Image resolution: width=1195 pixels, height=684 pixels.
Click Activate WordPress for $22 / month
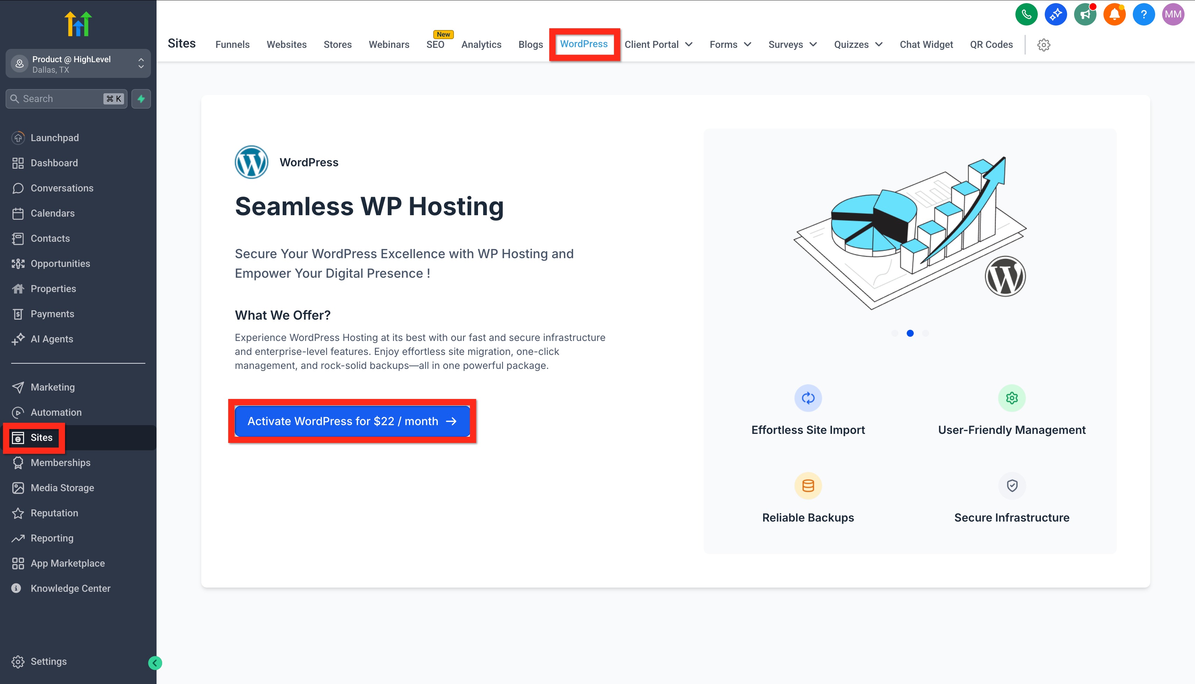pyautogui.click(x=352, y=421)
